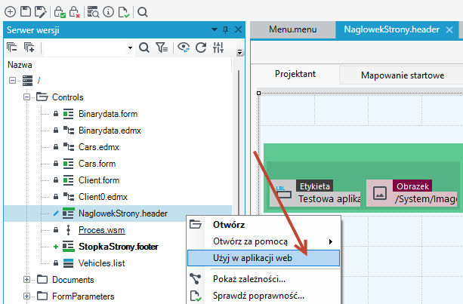
Task: Click the info circle toolbar icon
Action: tap(108, 12)
